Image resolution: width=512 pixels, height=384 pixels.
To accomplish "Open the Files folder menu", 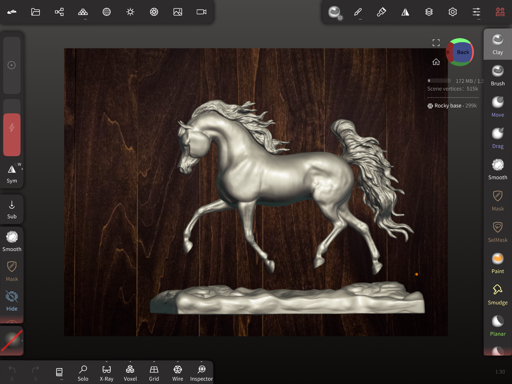I will (36, 12).
